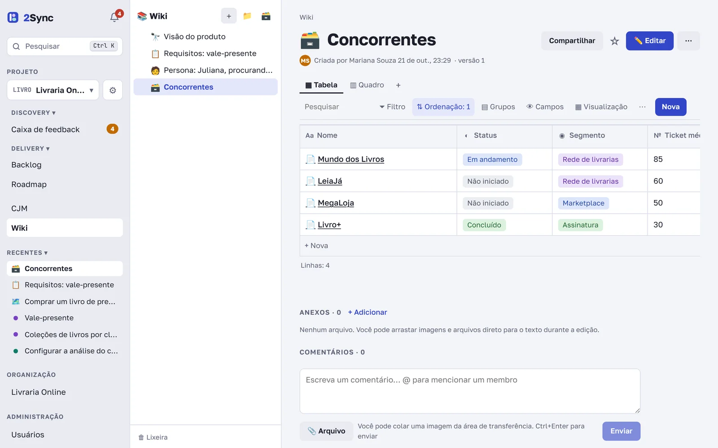The width and height of the screenshot is (718, 448).
Task: Open the Lixeira trash
Action: pos(153,437)
